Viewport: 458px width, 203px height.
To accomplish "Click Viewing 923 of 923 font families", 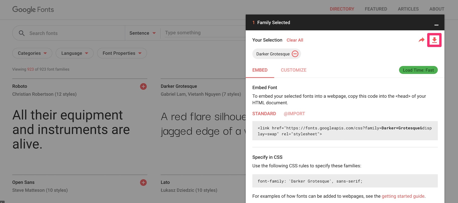I will click(x=41, y=69).
